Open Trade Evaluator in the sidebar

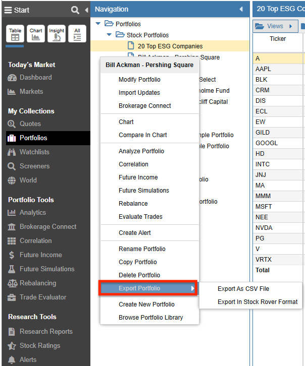(43, 297)
